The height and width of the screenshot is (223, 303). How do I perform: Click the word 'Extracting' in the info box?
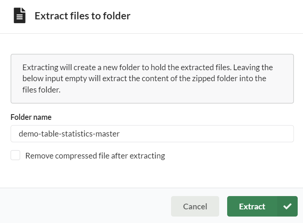(x=39, y=68)
